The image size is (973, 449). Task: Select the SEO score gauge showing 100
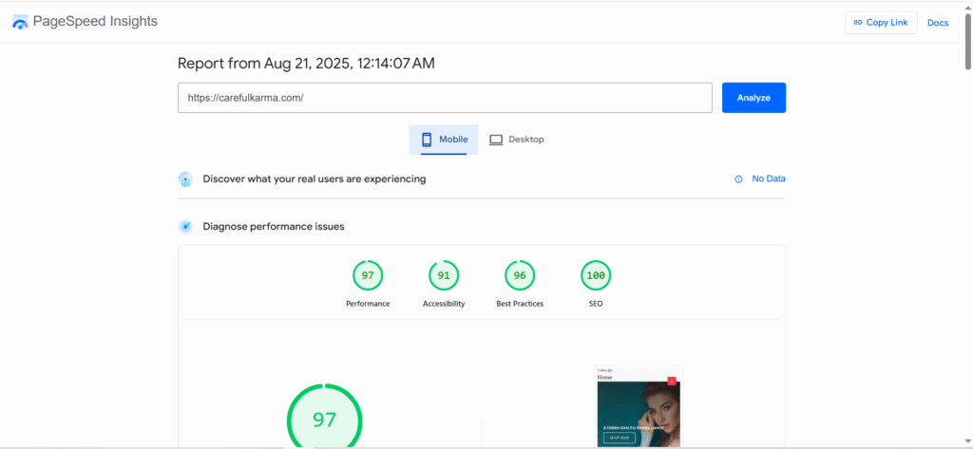596,276
